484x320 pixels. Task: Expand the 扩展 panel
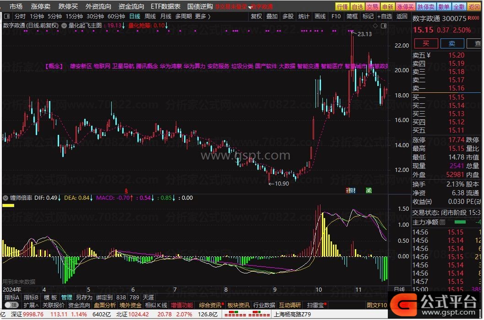(x=31, y=305)
